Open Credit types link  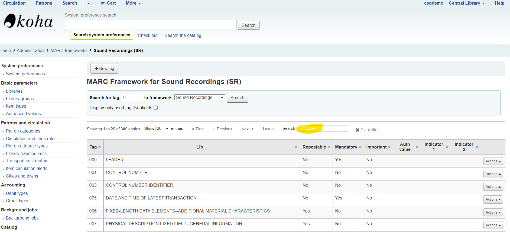pos(18,201)
